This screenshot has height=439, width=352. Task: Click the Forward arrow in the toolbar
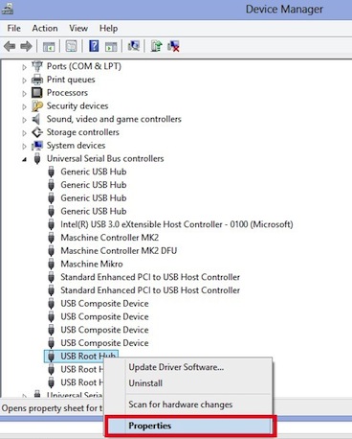[x=26, y=47]
